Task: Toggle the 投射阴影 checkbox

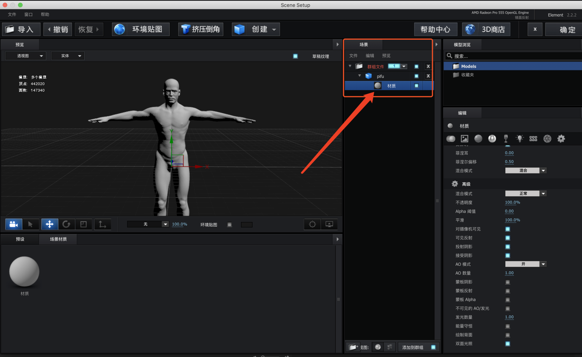Action: coord(508,247)
